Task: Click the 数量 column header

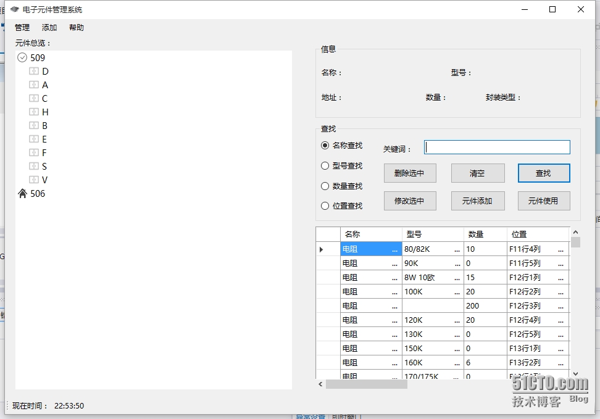Action: (x=485, y=234)
